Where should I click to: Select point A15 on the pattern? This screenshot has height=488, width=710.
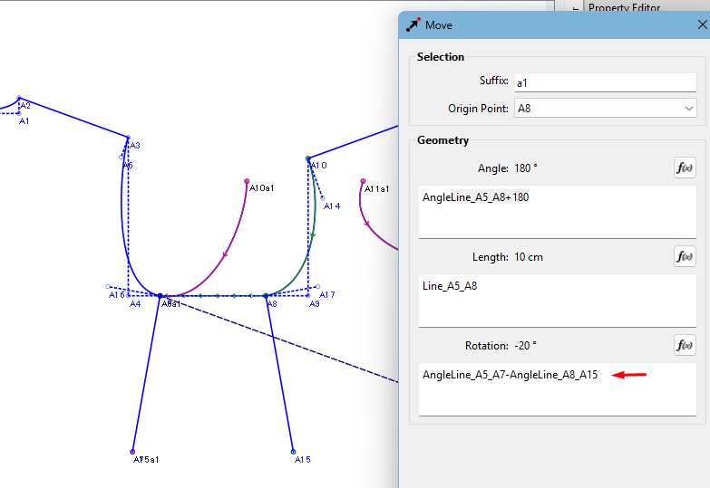(293, 451)
